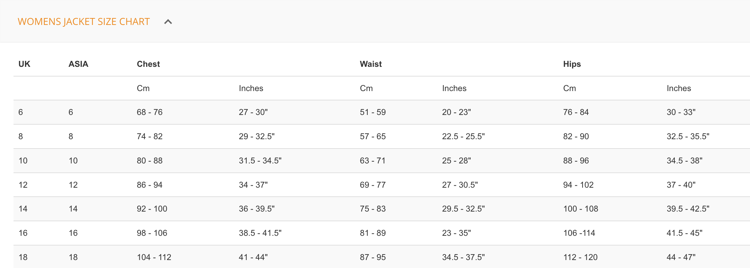Screen dimensions: 750x268
Task: Click the Hips column header
Action: click(572, 64)
